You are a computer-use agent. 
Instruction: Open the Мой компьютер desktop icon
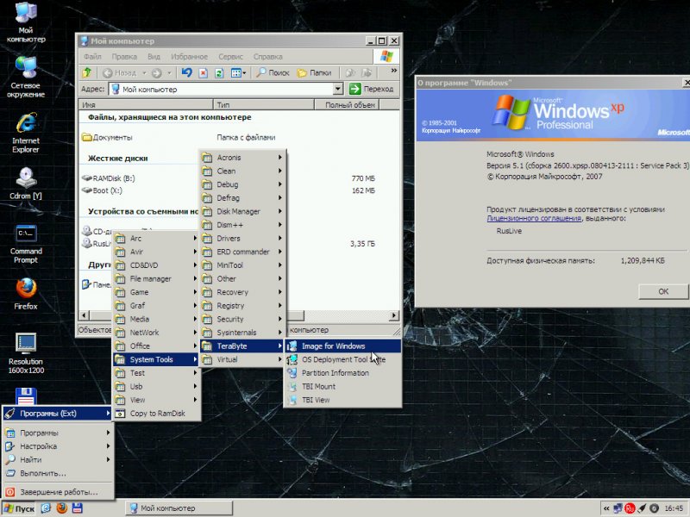point(26,22)
